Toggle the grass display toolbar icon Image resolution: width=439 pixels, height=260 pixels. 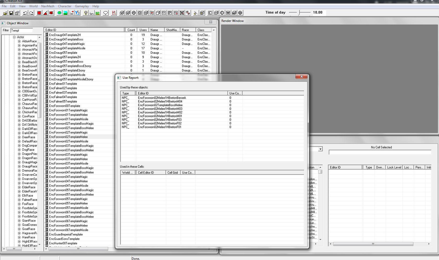pyautogui.click(x=98, y=13)
